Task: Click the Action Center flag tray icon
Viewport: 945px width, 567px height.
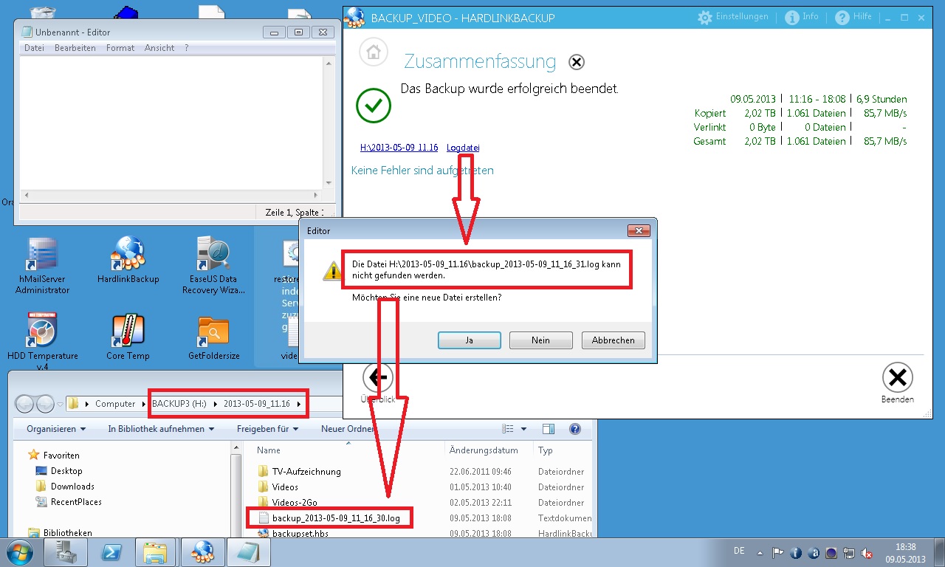Action: [x=777, y=552]
